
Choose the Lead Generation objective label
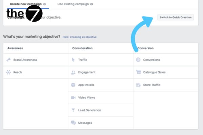coord(89,110)
